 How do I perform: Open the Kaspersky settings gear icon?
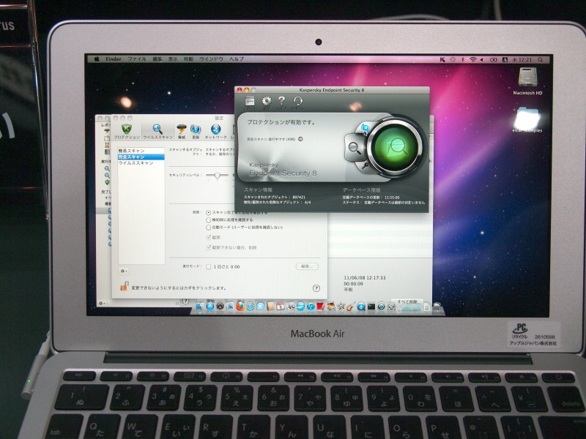[266, 102]
